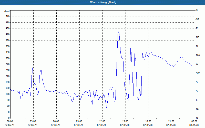Pick the 300 degree axis label
205x128 pixels.
(7, 58)
